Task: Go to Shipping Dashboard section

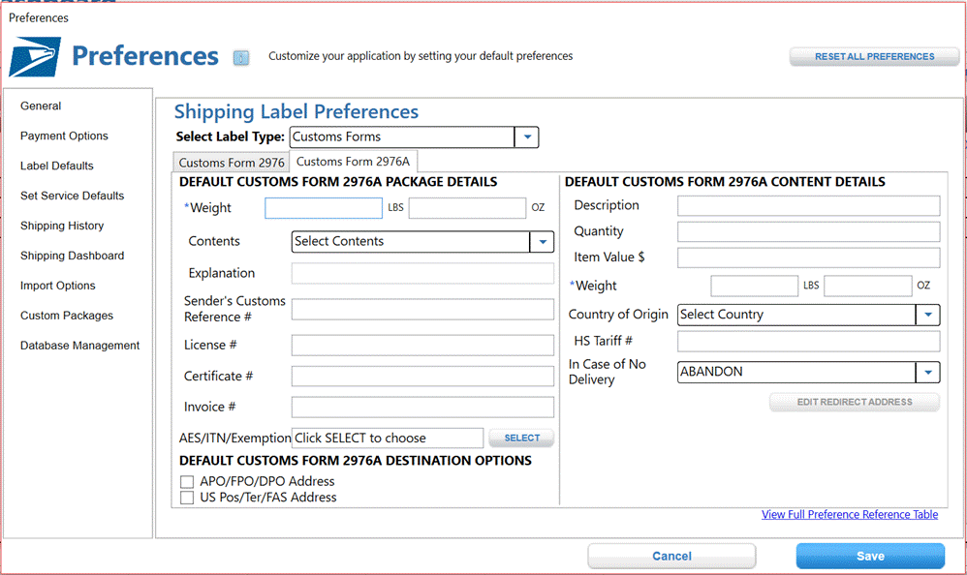Action: (72, 256)
